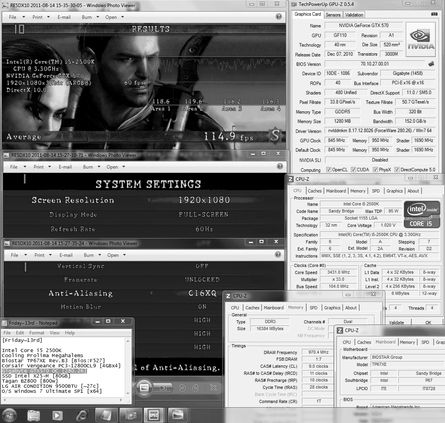Screen dimensions: 445x423
Task: Open Internet Explorer from the taskbar
Action: [x=82, y=416]
